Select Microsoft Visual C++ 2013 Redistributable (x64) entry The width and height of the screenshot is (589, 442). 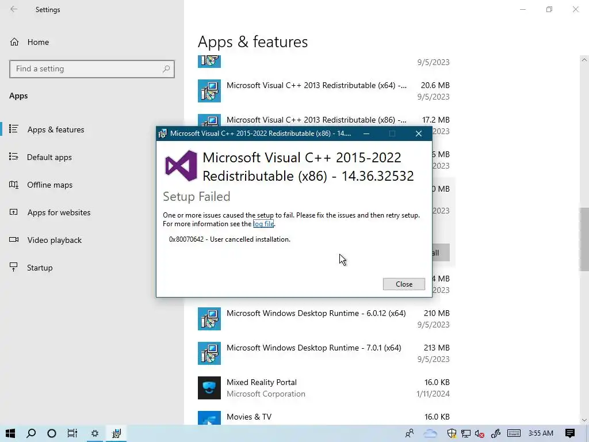pyautogui.click(x=324, y=91)
